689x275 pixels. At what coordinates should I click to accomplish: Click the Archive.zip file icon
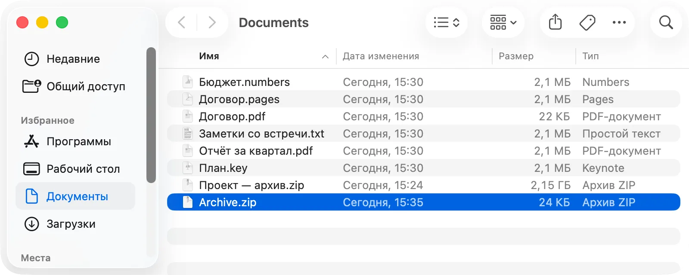(188, 202)
